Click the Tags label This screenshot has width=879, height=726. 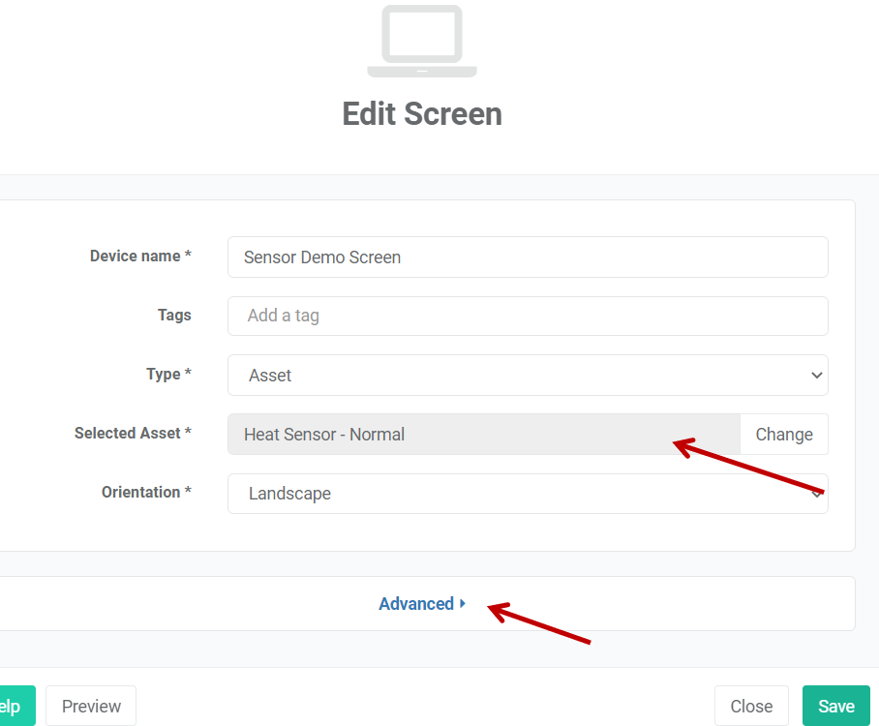174,316
